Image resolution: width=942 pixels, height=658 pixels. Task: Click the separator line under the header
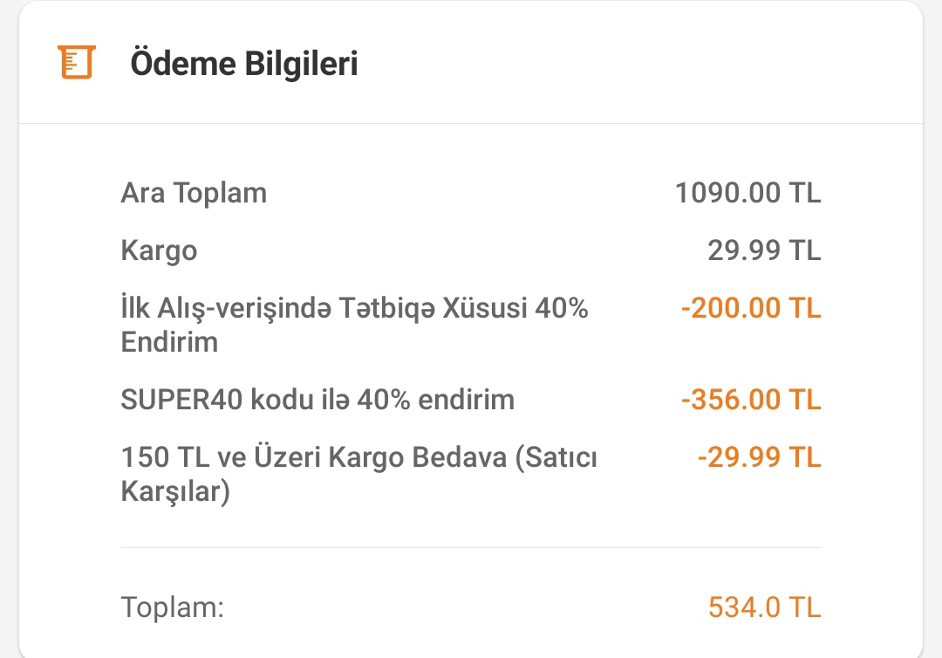point(471,124)
